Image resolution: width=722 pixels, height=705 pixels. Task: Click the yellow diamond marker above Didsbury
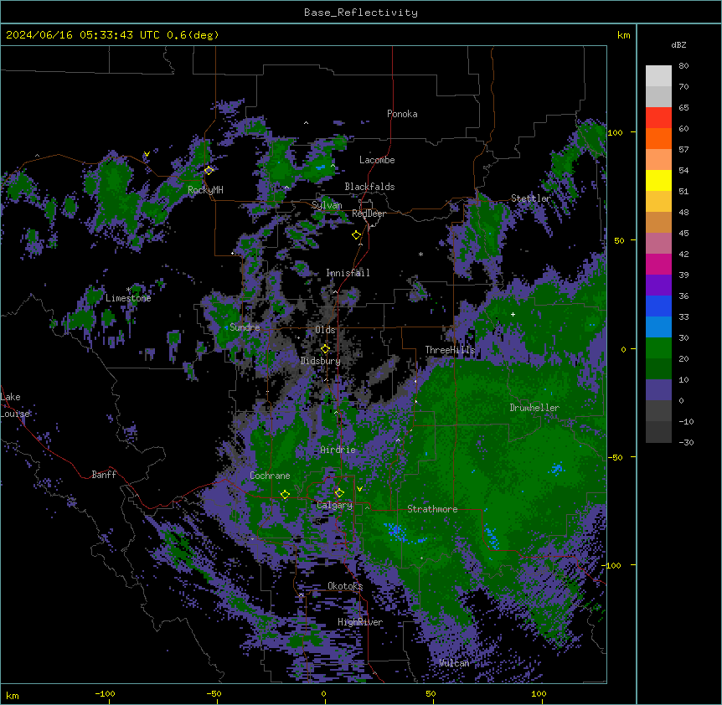click(325, 348)
